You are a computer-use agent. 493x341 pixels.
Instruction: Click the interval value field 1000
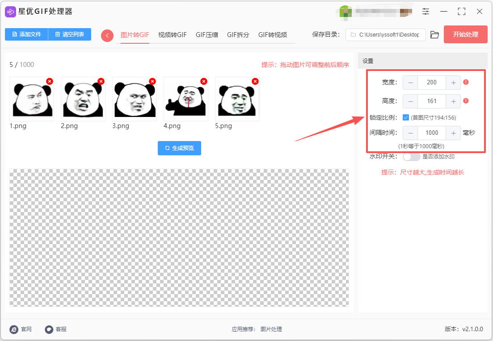tap(432, 133)
